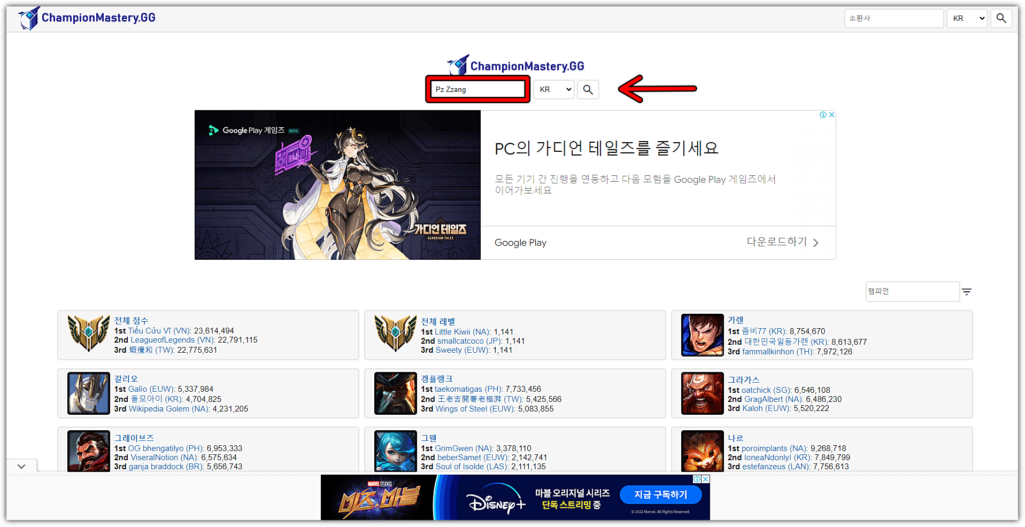
Task: Open the champion filter sort icon
Action: tap(967, 292)
